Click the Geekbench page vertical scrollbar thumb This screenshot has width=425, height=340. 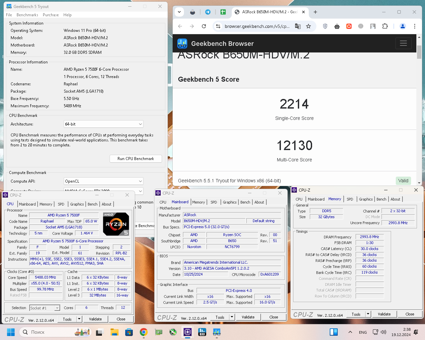click(x=419, y=52)
